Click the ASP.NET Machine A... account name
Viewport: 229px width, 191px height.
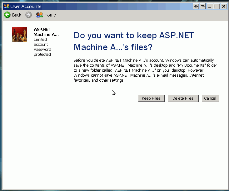pos(46,32)
